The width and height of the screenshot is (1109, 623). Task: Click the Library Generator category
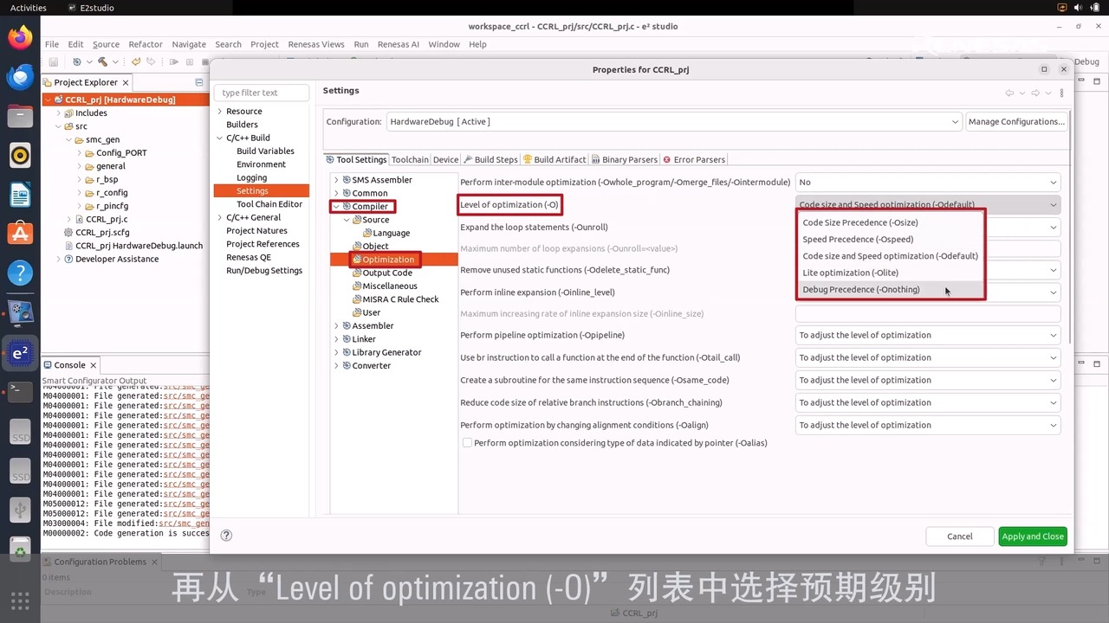[x=386, y=352]
